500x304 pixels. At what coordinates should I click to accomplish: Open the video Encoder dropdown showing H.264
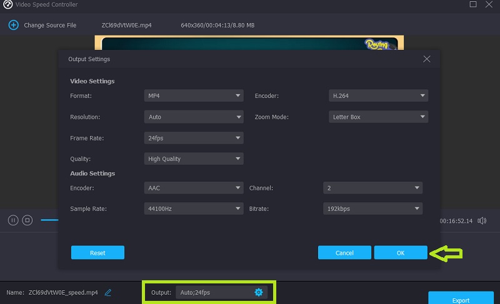(x=378, y=96)
